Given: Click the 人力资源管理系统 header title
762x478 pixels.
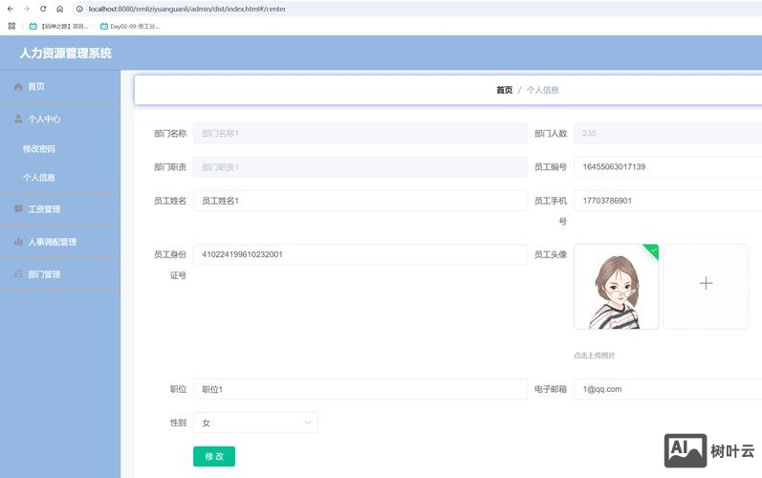Looking at the screenshot, I should point(66,53).
